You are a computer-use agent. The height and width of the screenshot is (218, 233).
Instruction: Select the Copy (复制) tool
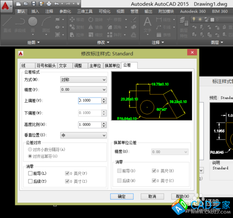pyautogui.click(x=77, y=27)
